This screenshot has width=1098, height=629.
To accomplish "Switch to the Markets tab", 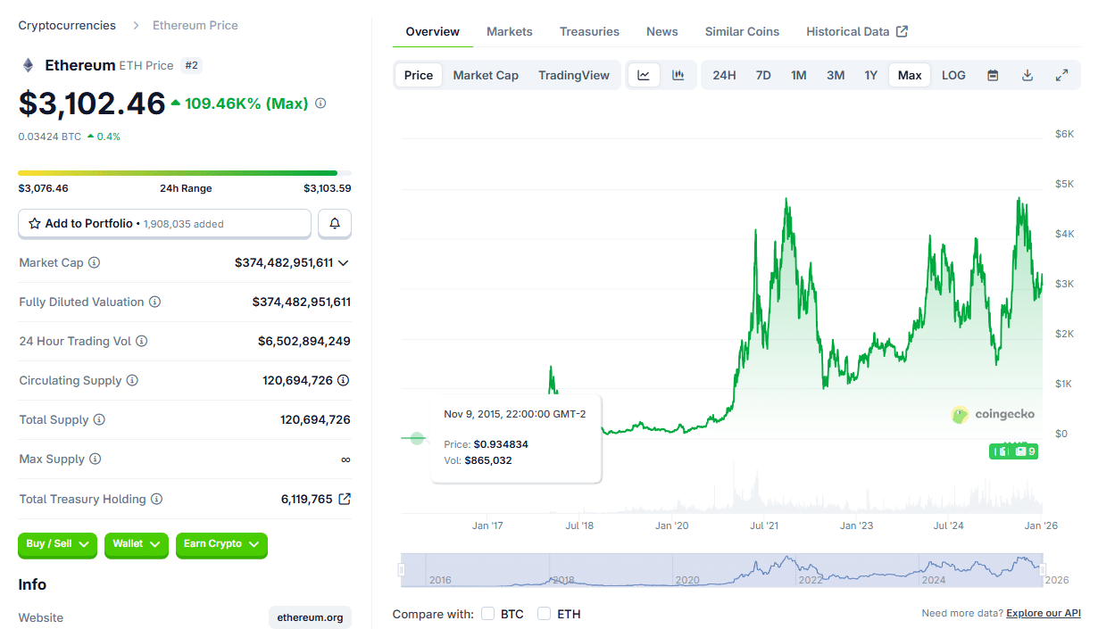I will [510, 31].
